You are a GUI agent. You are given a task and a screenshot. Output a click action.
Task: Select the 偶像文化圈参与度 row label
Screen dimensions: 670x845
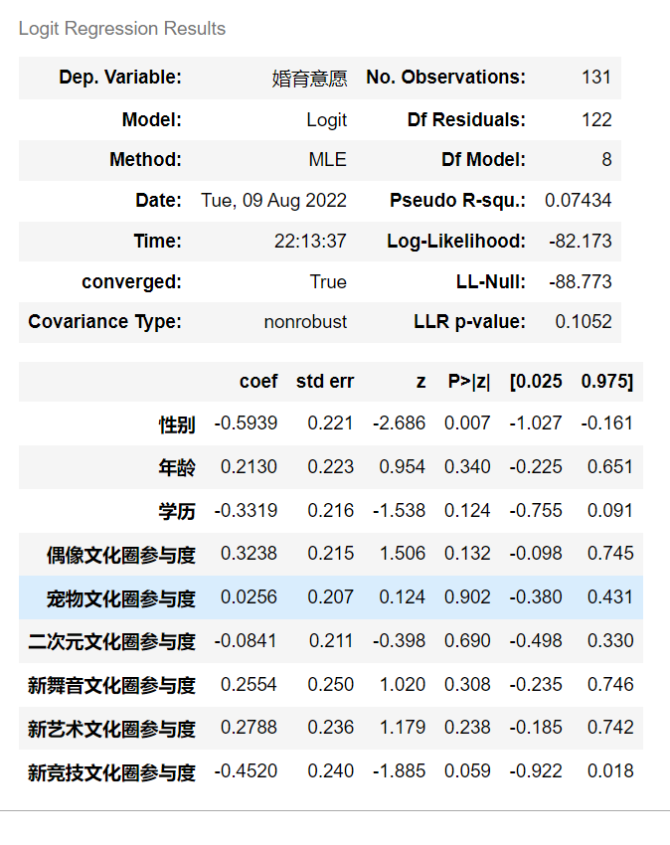pos(120,555)
